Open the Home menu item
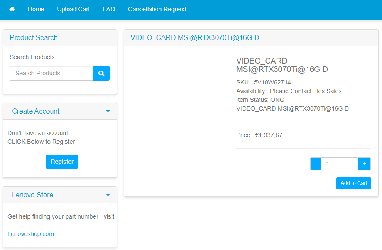The width and height of the screenshot is (382, 250). 36,9
